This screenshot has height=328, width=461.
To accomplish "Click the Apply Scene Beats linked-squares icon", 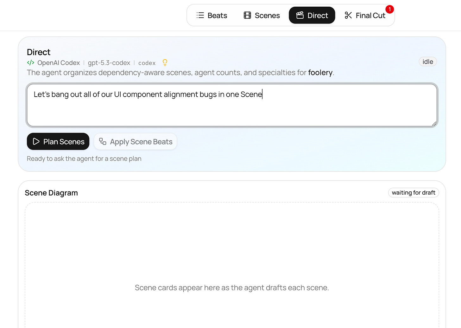I will tap(103, 141).
